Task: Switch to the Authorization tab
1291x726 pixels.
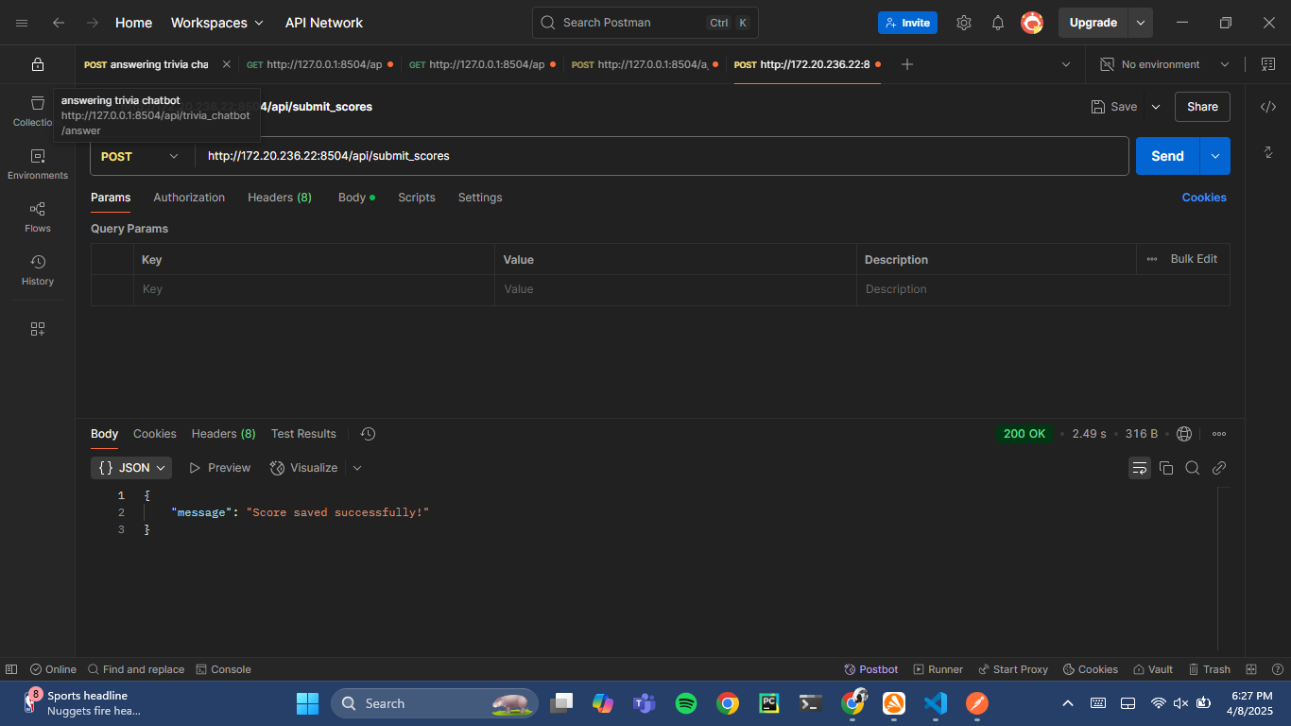Action: [x=189, y=198]
